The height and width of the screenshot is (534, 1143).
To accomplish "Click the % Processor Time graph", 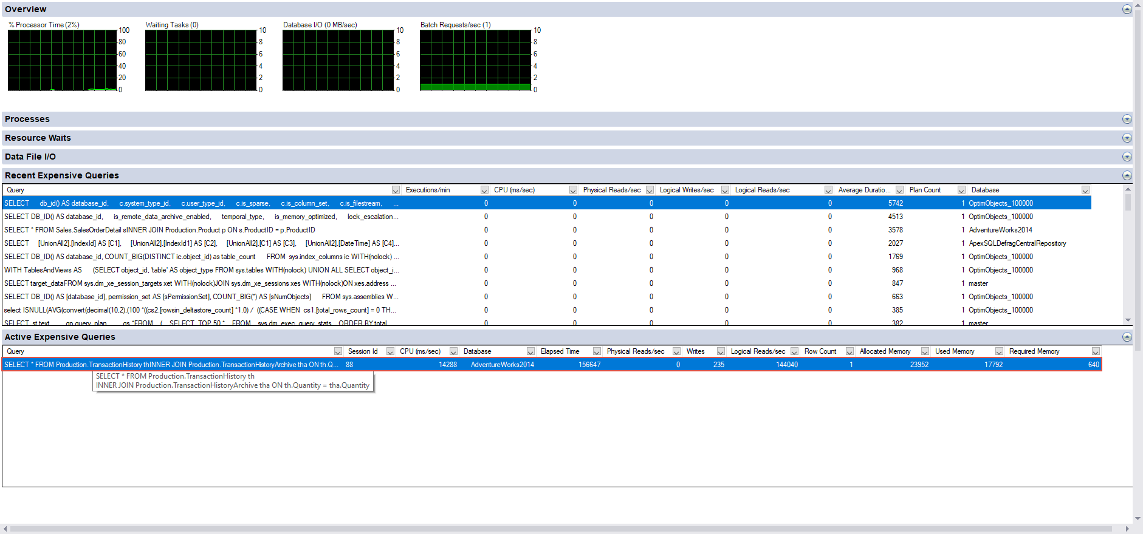I will (x=62, y=60).
